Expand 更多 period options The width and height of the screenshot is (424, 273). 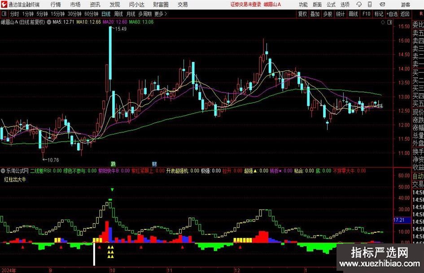pos(160,14)
